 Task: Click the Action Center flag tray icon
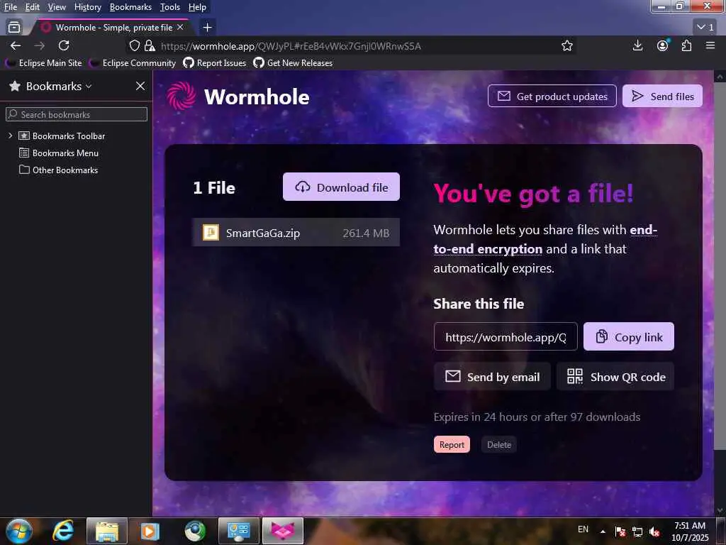point(620,532)
